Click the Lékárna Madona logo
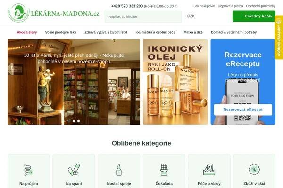 53,13
